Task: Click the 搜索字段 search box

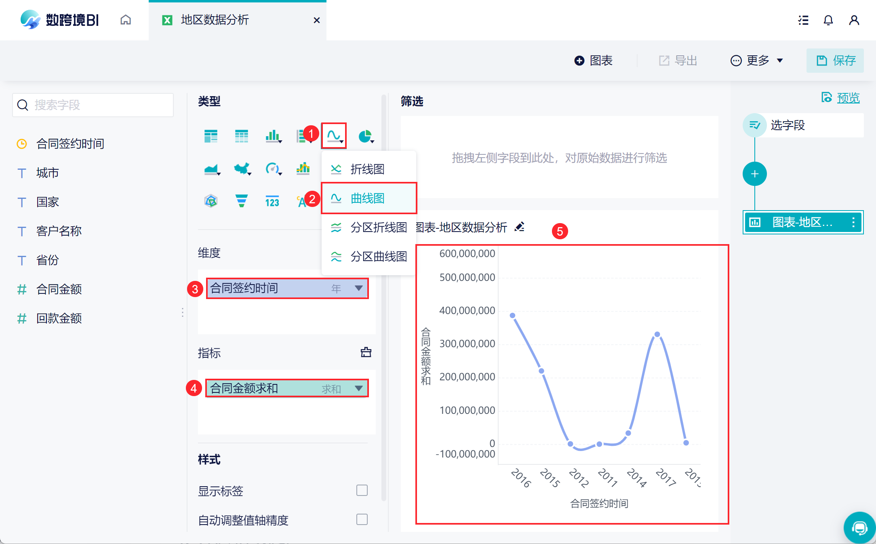Action: [93, 105]
